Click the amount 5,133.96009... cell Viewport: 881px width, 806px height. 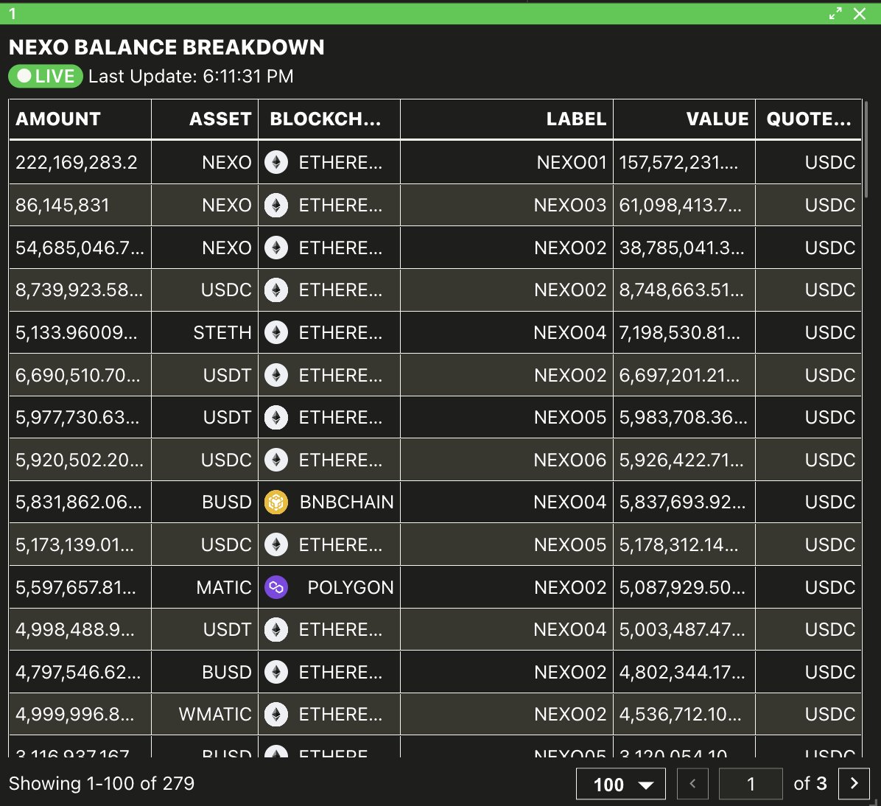coord(80,333)
